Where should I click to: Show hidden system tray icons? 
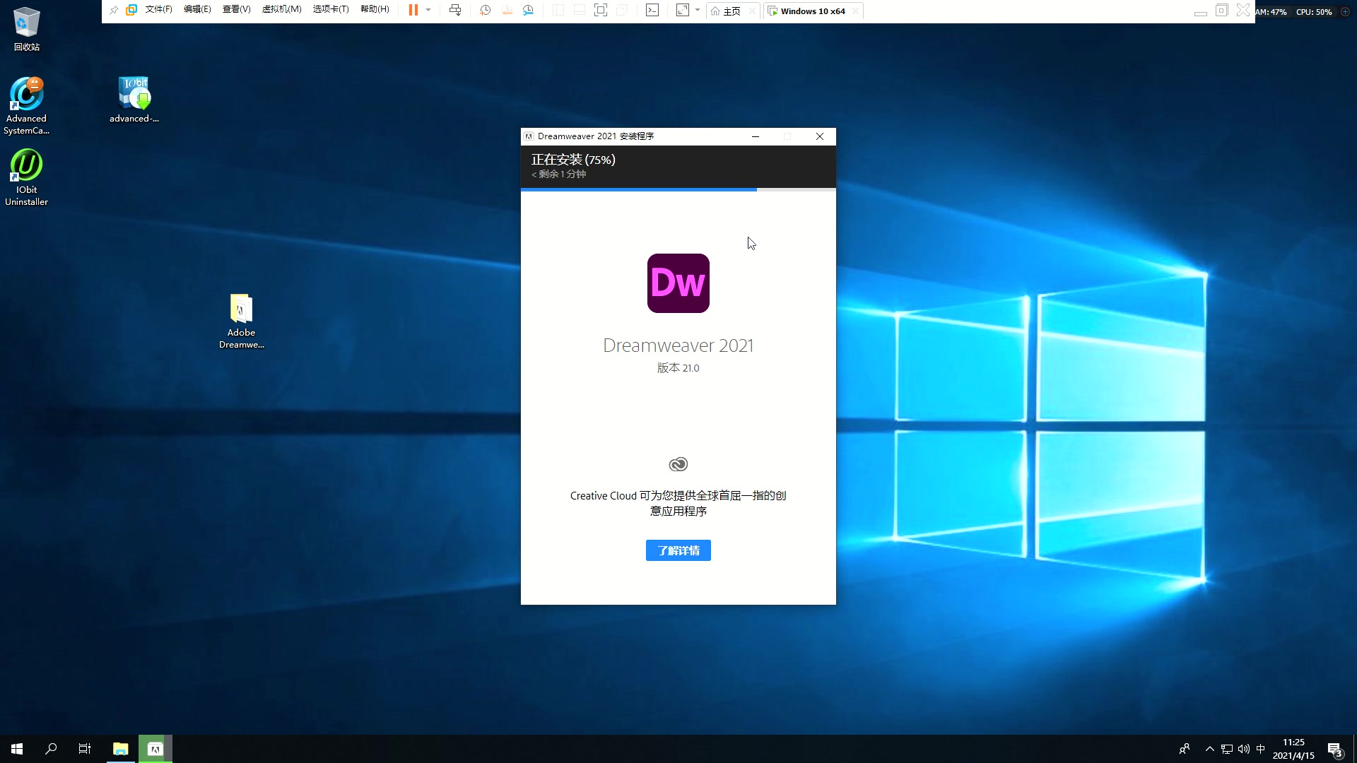click(1210, 749)
